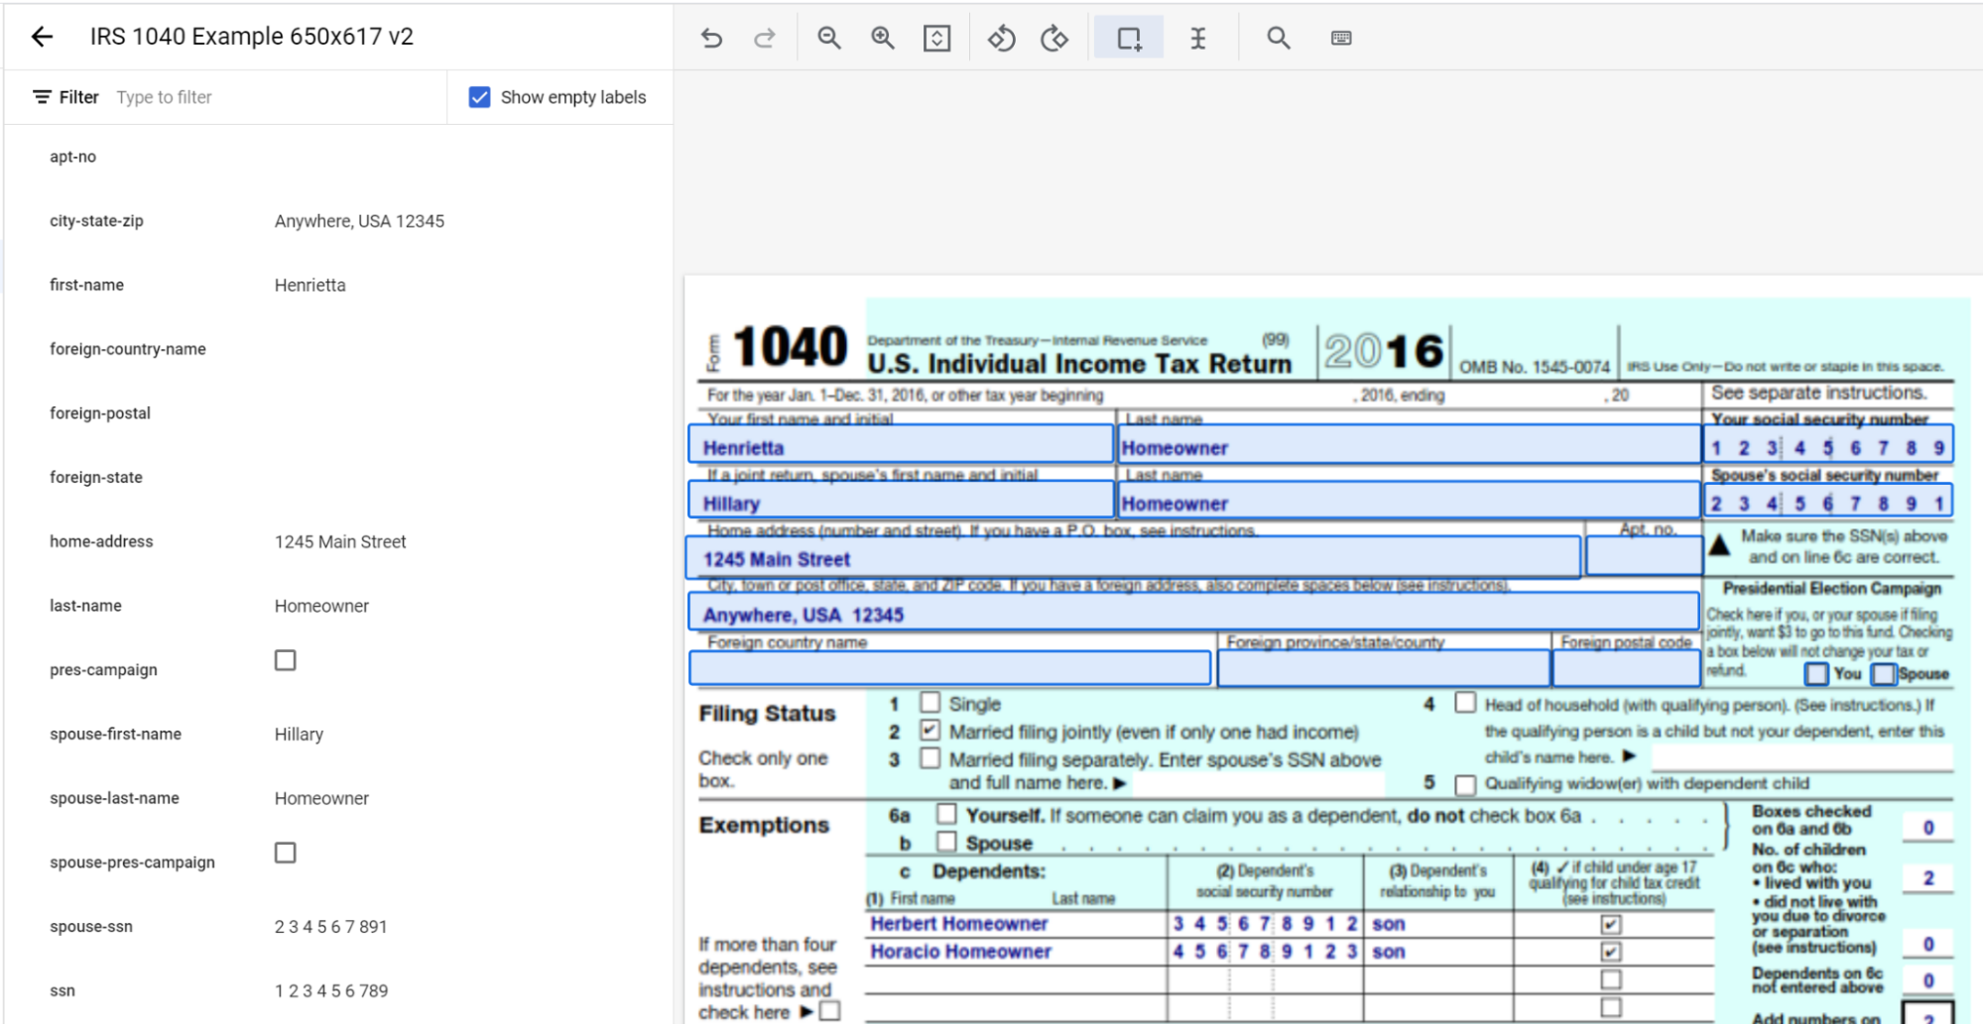Navigate back from the document view
The height and width of the screenshot is (1024, 1983).
point(42,36)
